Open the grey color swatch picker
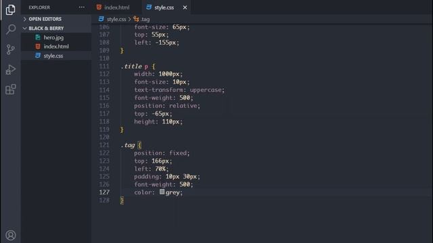Viewport: 433px width, 243px height. [x=162, y=192]
